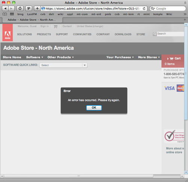Show the bookmarks library book icon
The width and height of the screenshot is (188, 182).
tap(5, 14)
